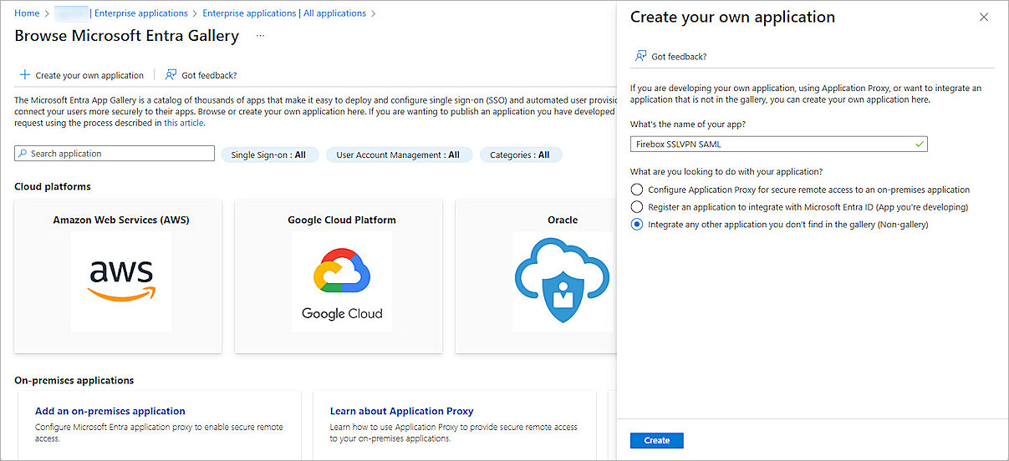The width and height of the screenshot is (1009, 461).
Task: Open the Google Cloud Platform logo tile
Action: 342,281
